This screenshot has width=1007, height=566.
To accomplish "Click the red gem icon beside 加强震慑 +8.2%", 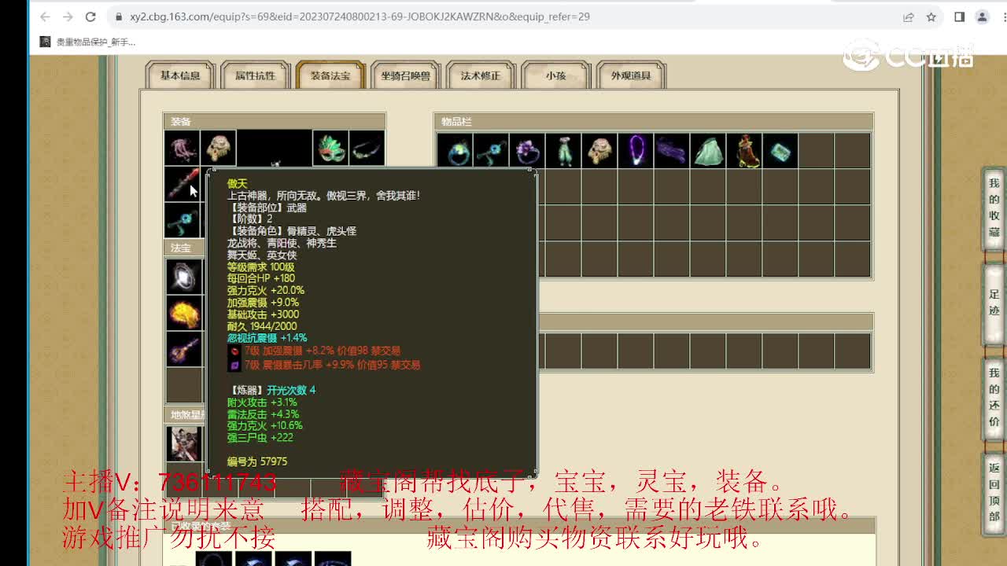I will 234,351.
